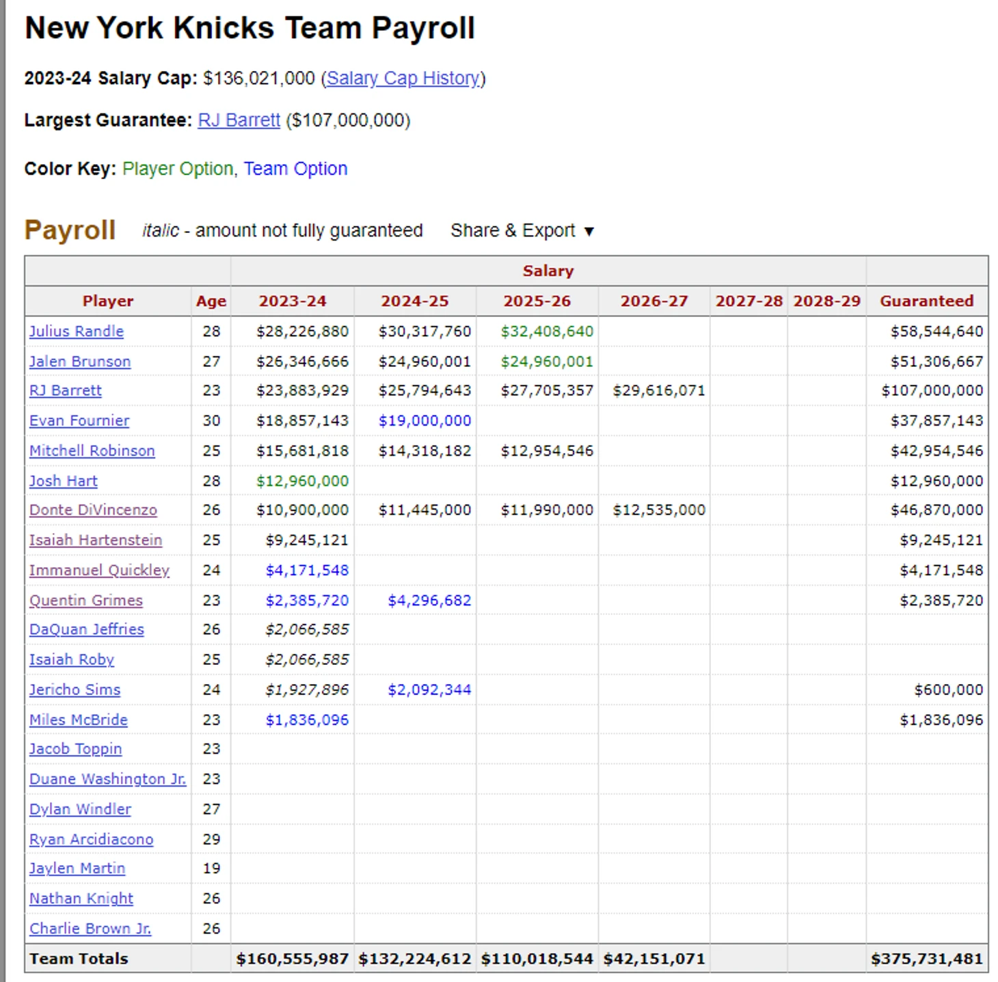The width and height of the screenshot is (998, 982).
Task: Open Jericho Sims' player page
Action: click(x=75, y=690)
